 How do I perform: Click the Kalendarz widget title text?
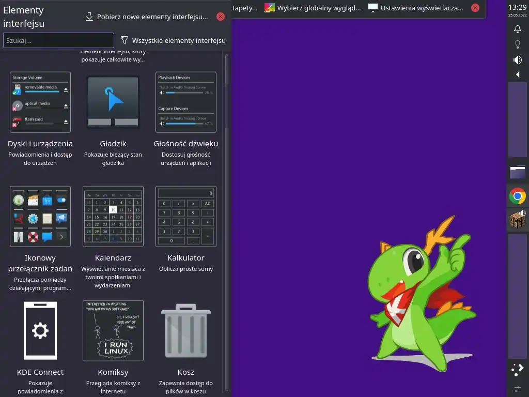(113, 258)
